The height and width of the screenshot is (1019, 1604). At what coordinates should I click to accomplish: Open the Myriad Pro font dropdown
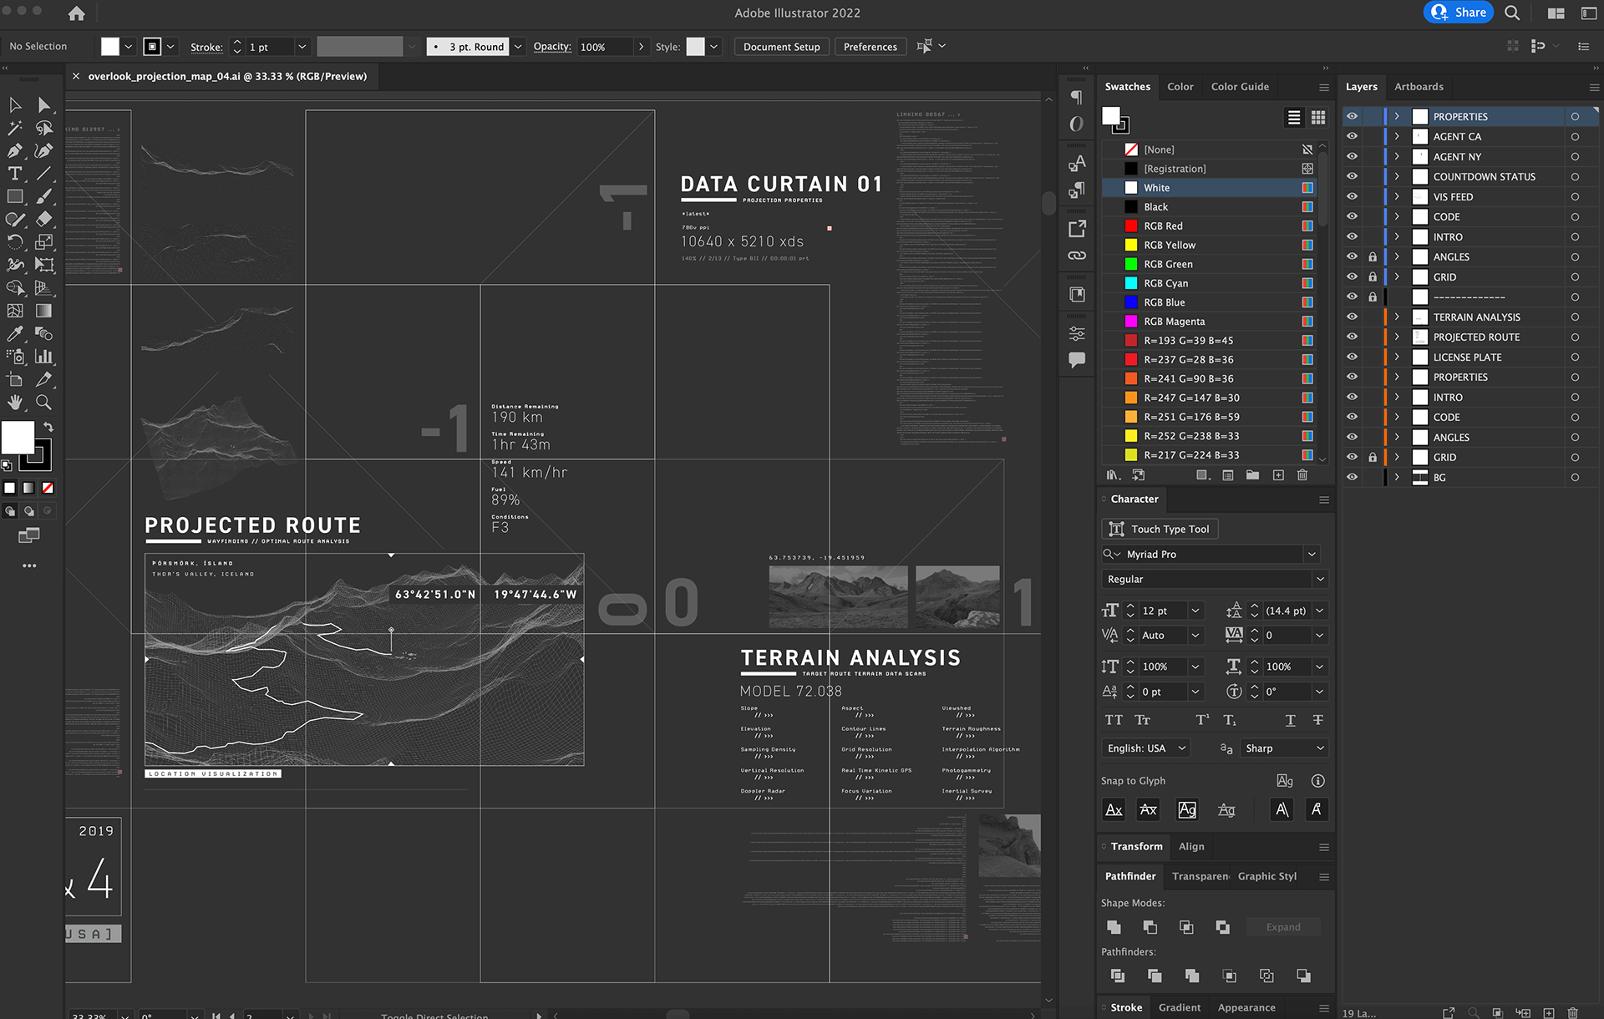[1312, 555]
